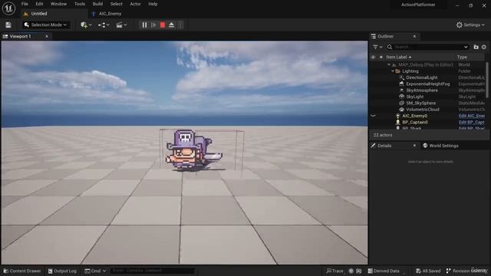The image size is (491, 276).
Task: Open the Edit AIC_Enemy blueprint link
Action: (472, 116)
